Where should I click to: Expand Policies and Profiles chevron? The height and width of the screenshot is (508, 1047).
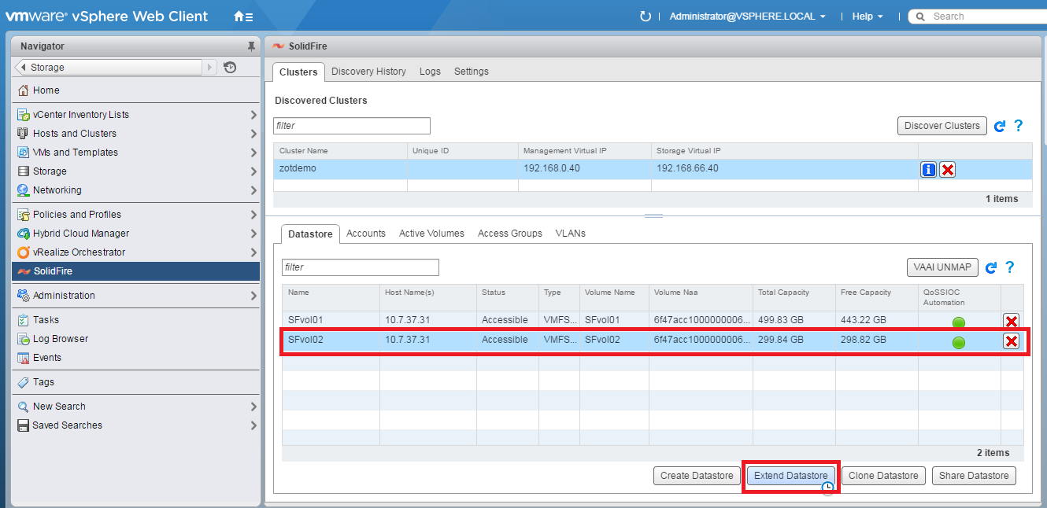tap(253, 215)
